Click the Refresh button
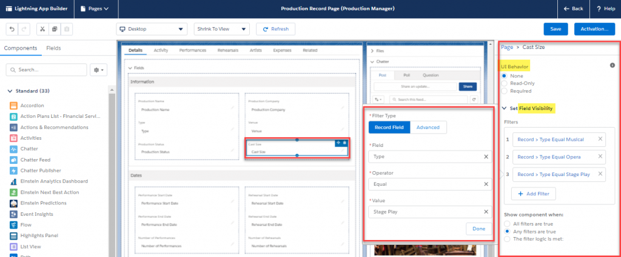Viewport: 621px width, 257px height. pyautogui.click(x=276, y=29)
